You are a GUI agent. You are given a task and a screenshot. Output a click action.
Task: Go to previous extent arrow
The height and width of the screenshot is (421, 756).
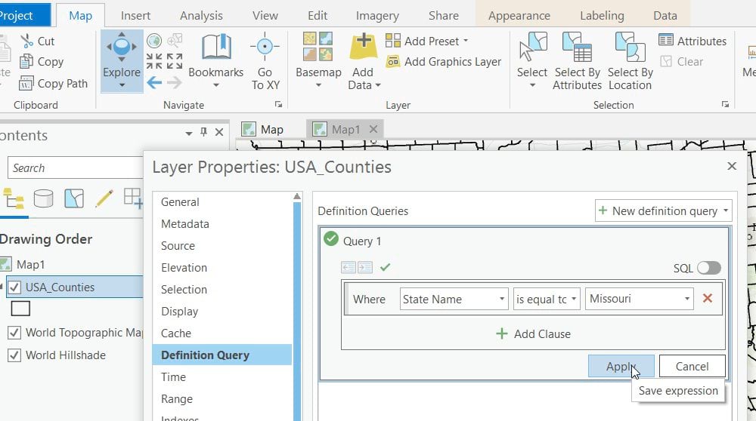tap(154, 83)
